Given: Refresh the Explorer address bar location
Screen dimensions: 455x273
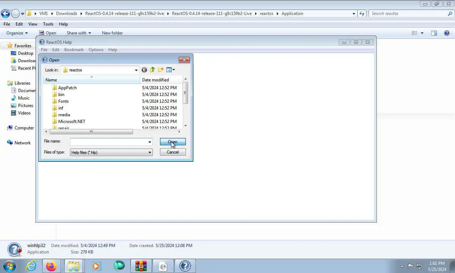Looking at the screenshot, I should pyautogui.click(x=362, y=14).
